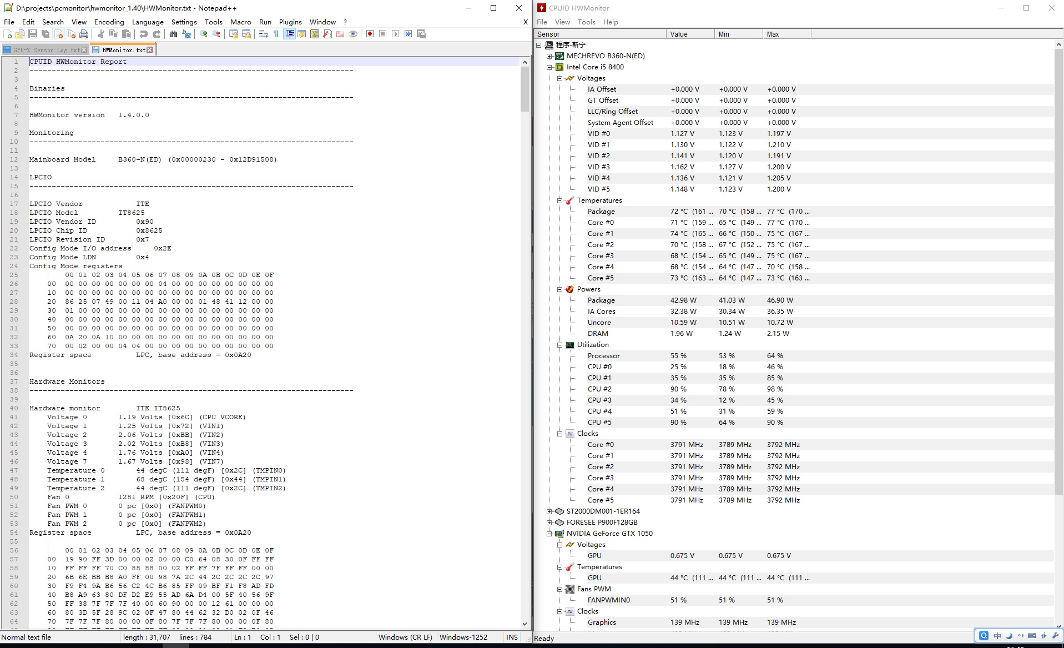Screen dimensions: 1064x648
Task: Expand the FORESEE P900F128GB drive node
Action: [549, 523]
